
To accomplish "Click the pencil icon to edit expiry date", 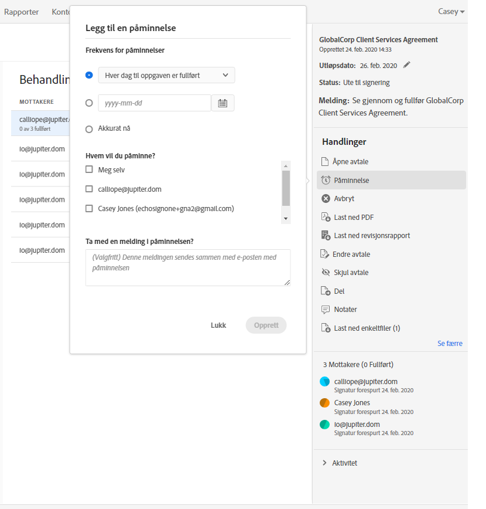I will 407,65.
